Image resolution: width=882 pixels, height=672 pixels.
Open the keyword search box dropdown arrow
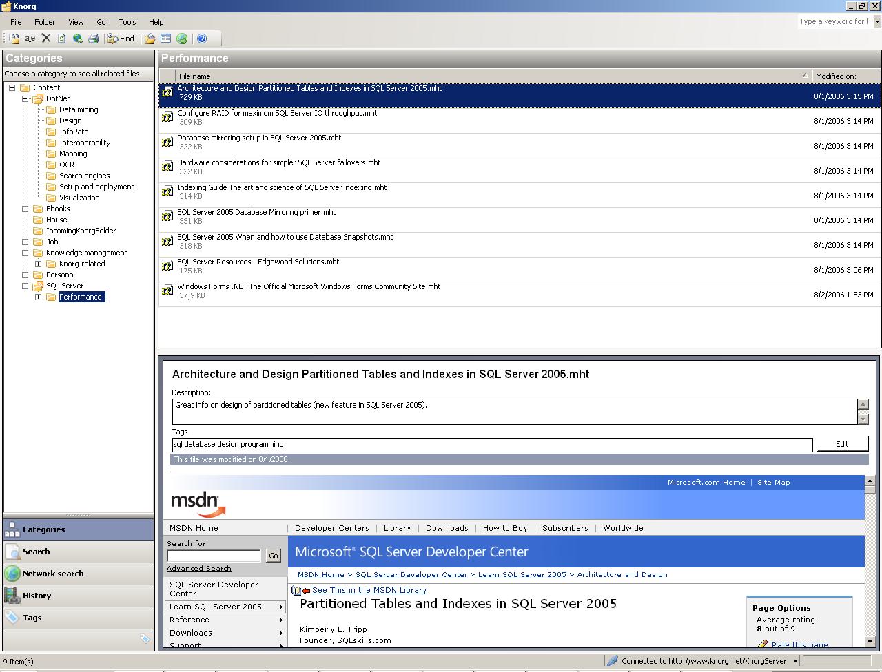[876, 22]
